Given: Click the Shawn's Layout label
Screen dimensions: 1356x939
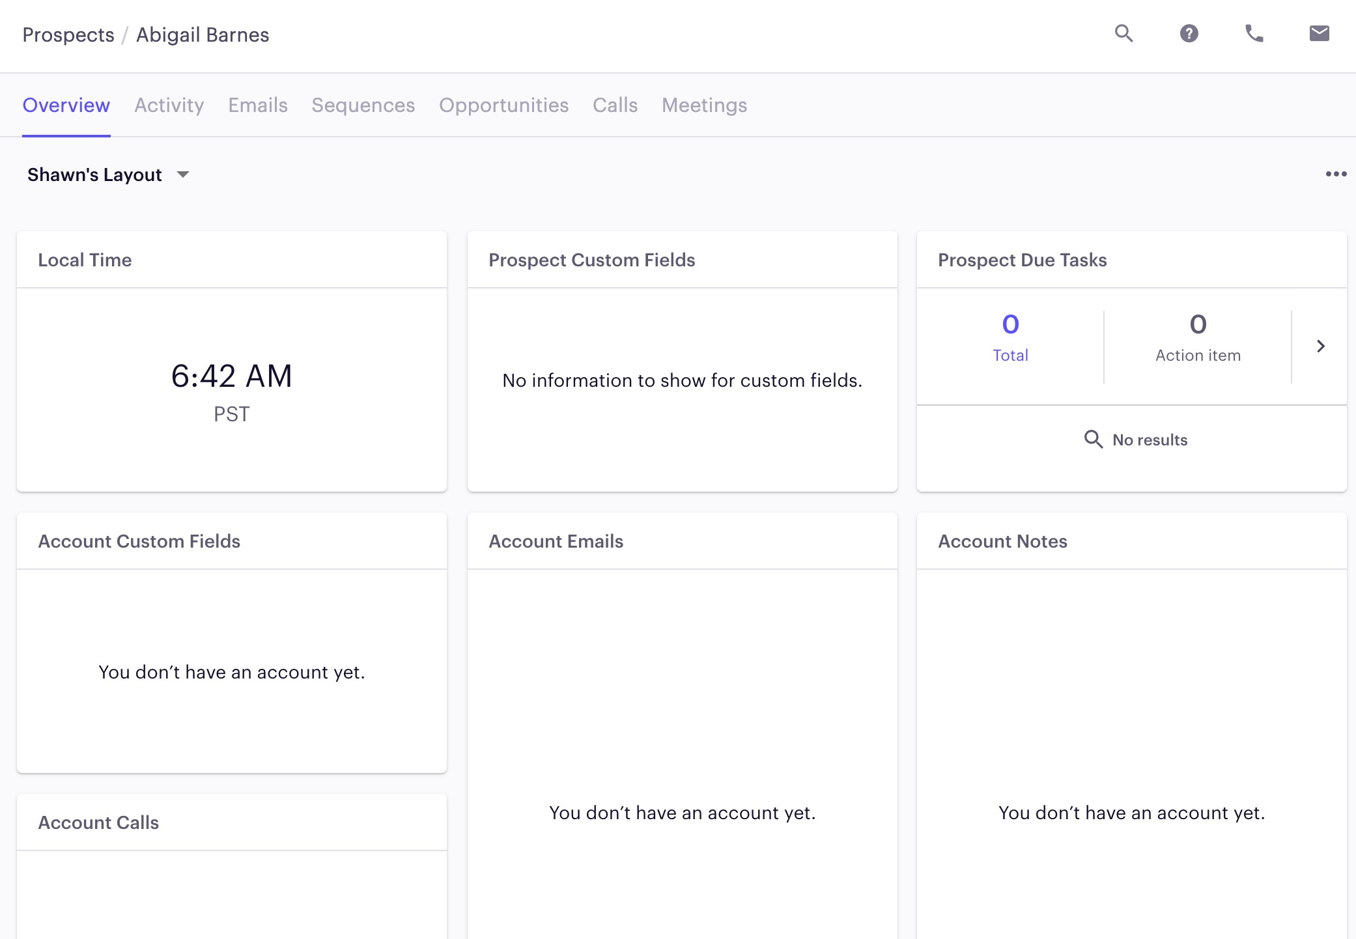Looking at the screenshot, I should coord(94,175).
